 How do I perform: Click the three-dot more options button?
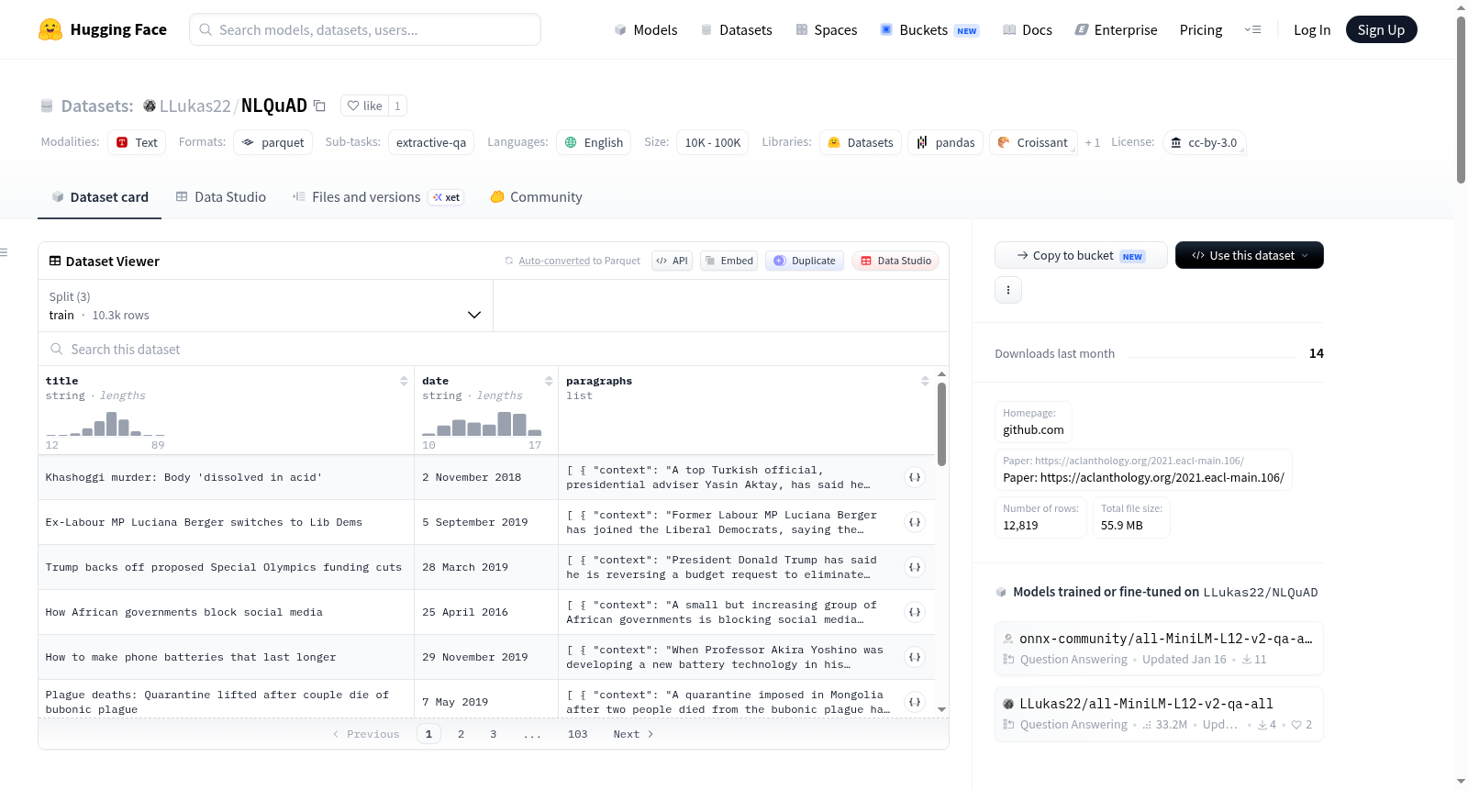(1008, 290)
